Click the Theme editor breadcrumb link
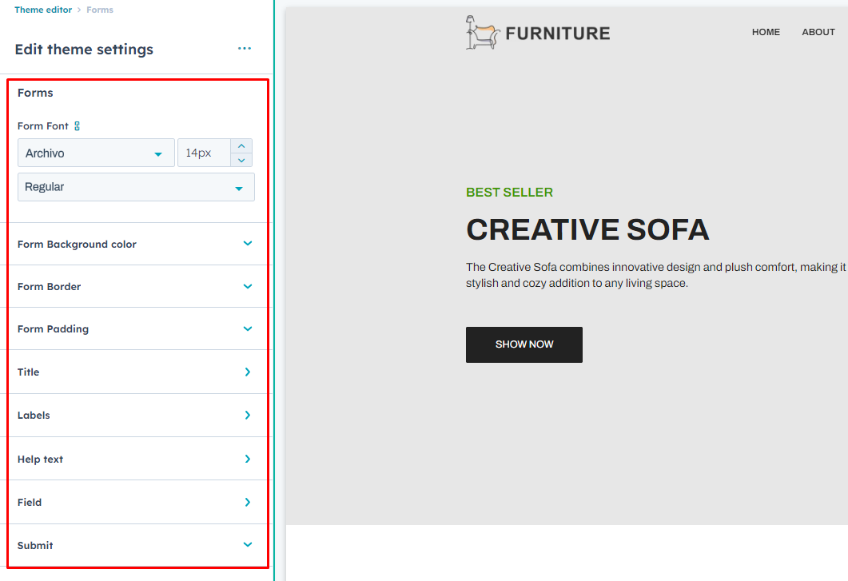The height and width of the screenshot is (581, 848). click(x=42, y=10)
